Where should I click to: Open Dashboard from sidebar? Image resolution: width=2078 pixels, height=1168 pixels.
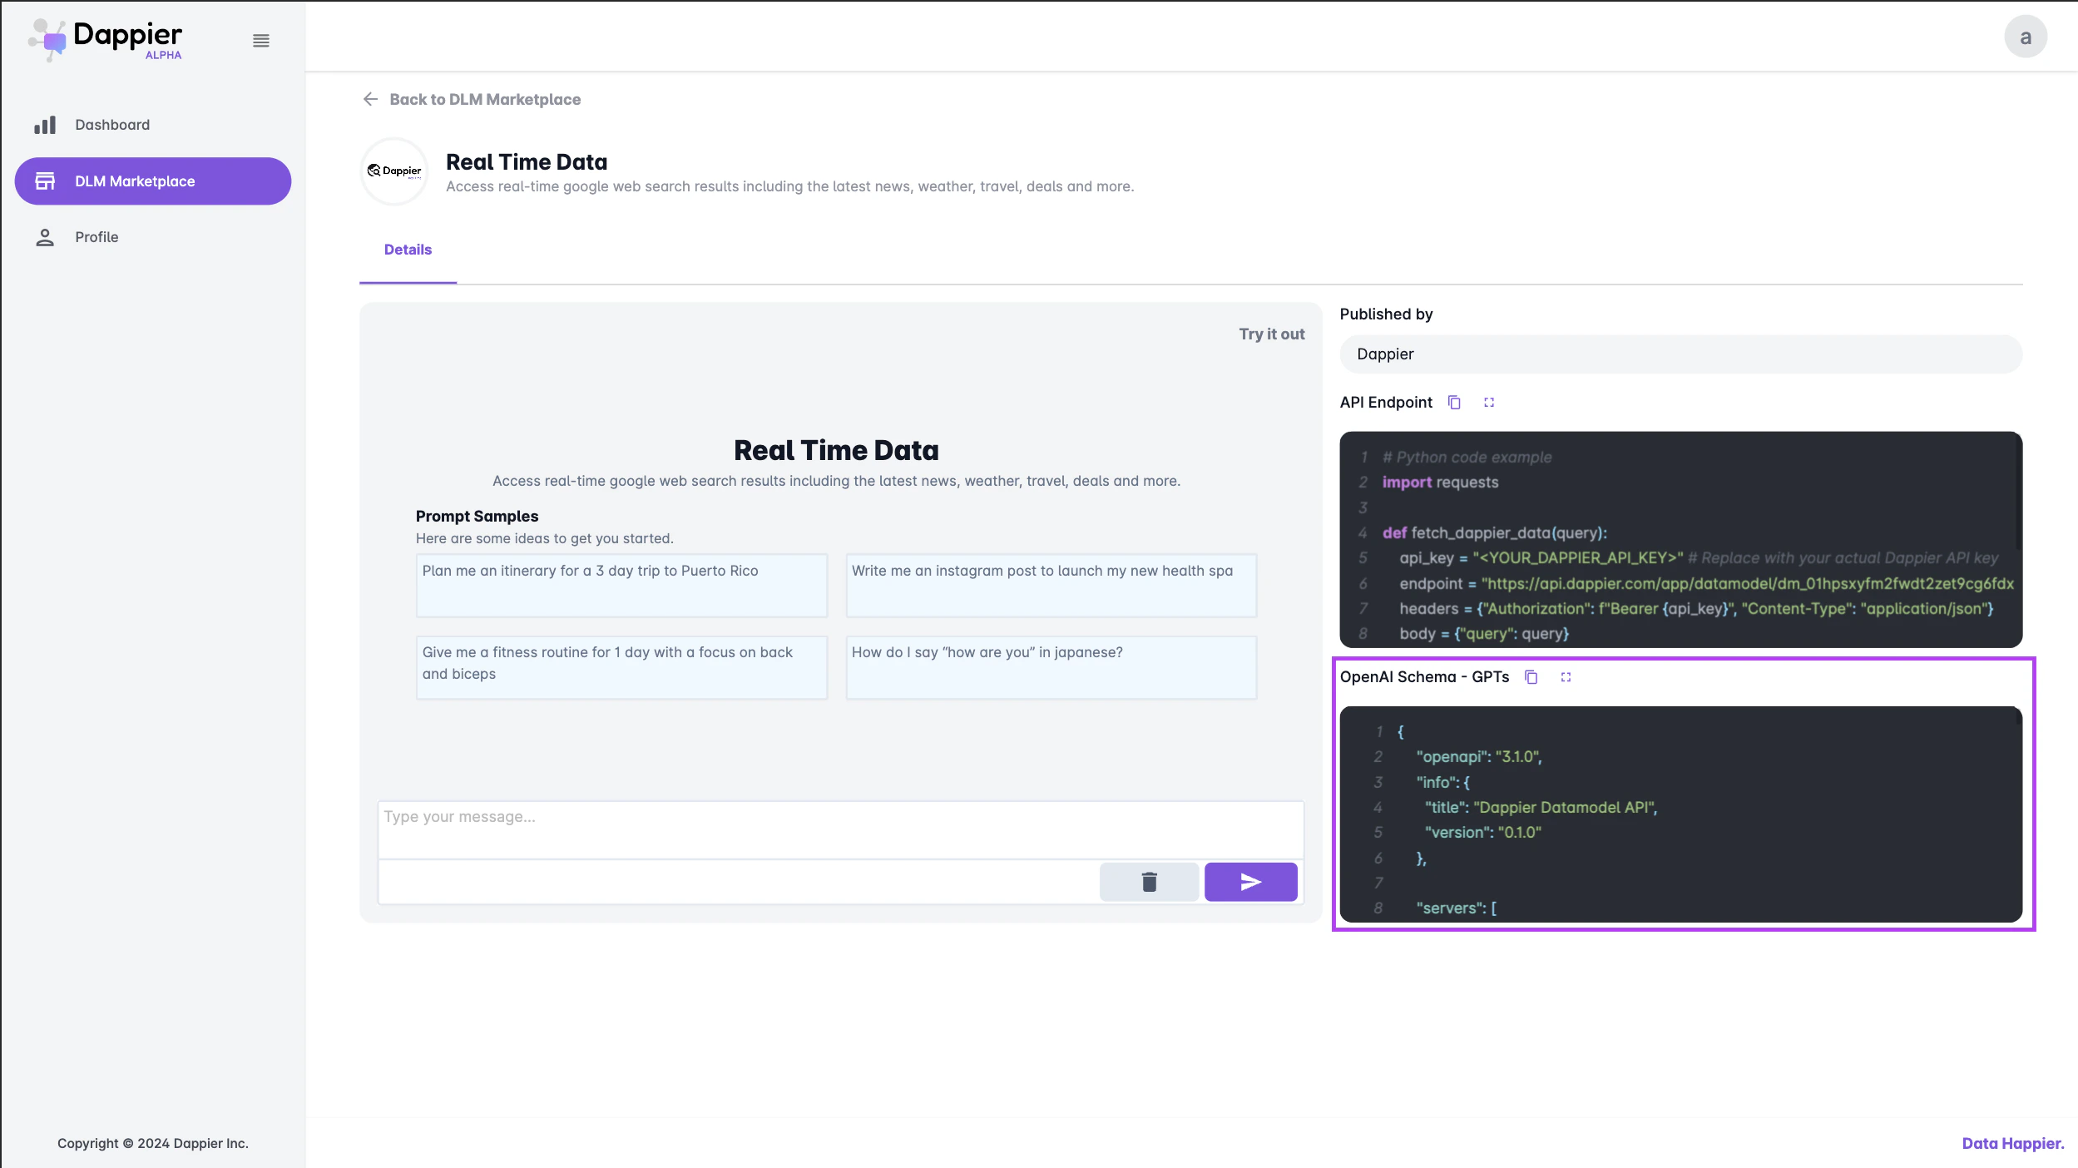[153, 125]
